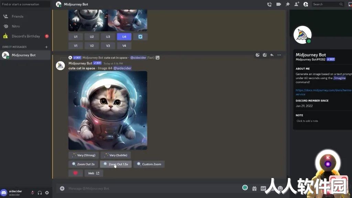
Task: Open the gift Nitro icon
Action: [254, 188]
